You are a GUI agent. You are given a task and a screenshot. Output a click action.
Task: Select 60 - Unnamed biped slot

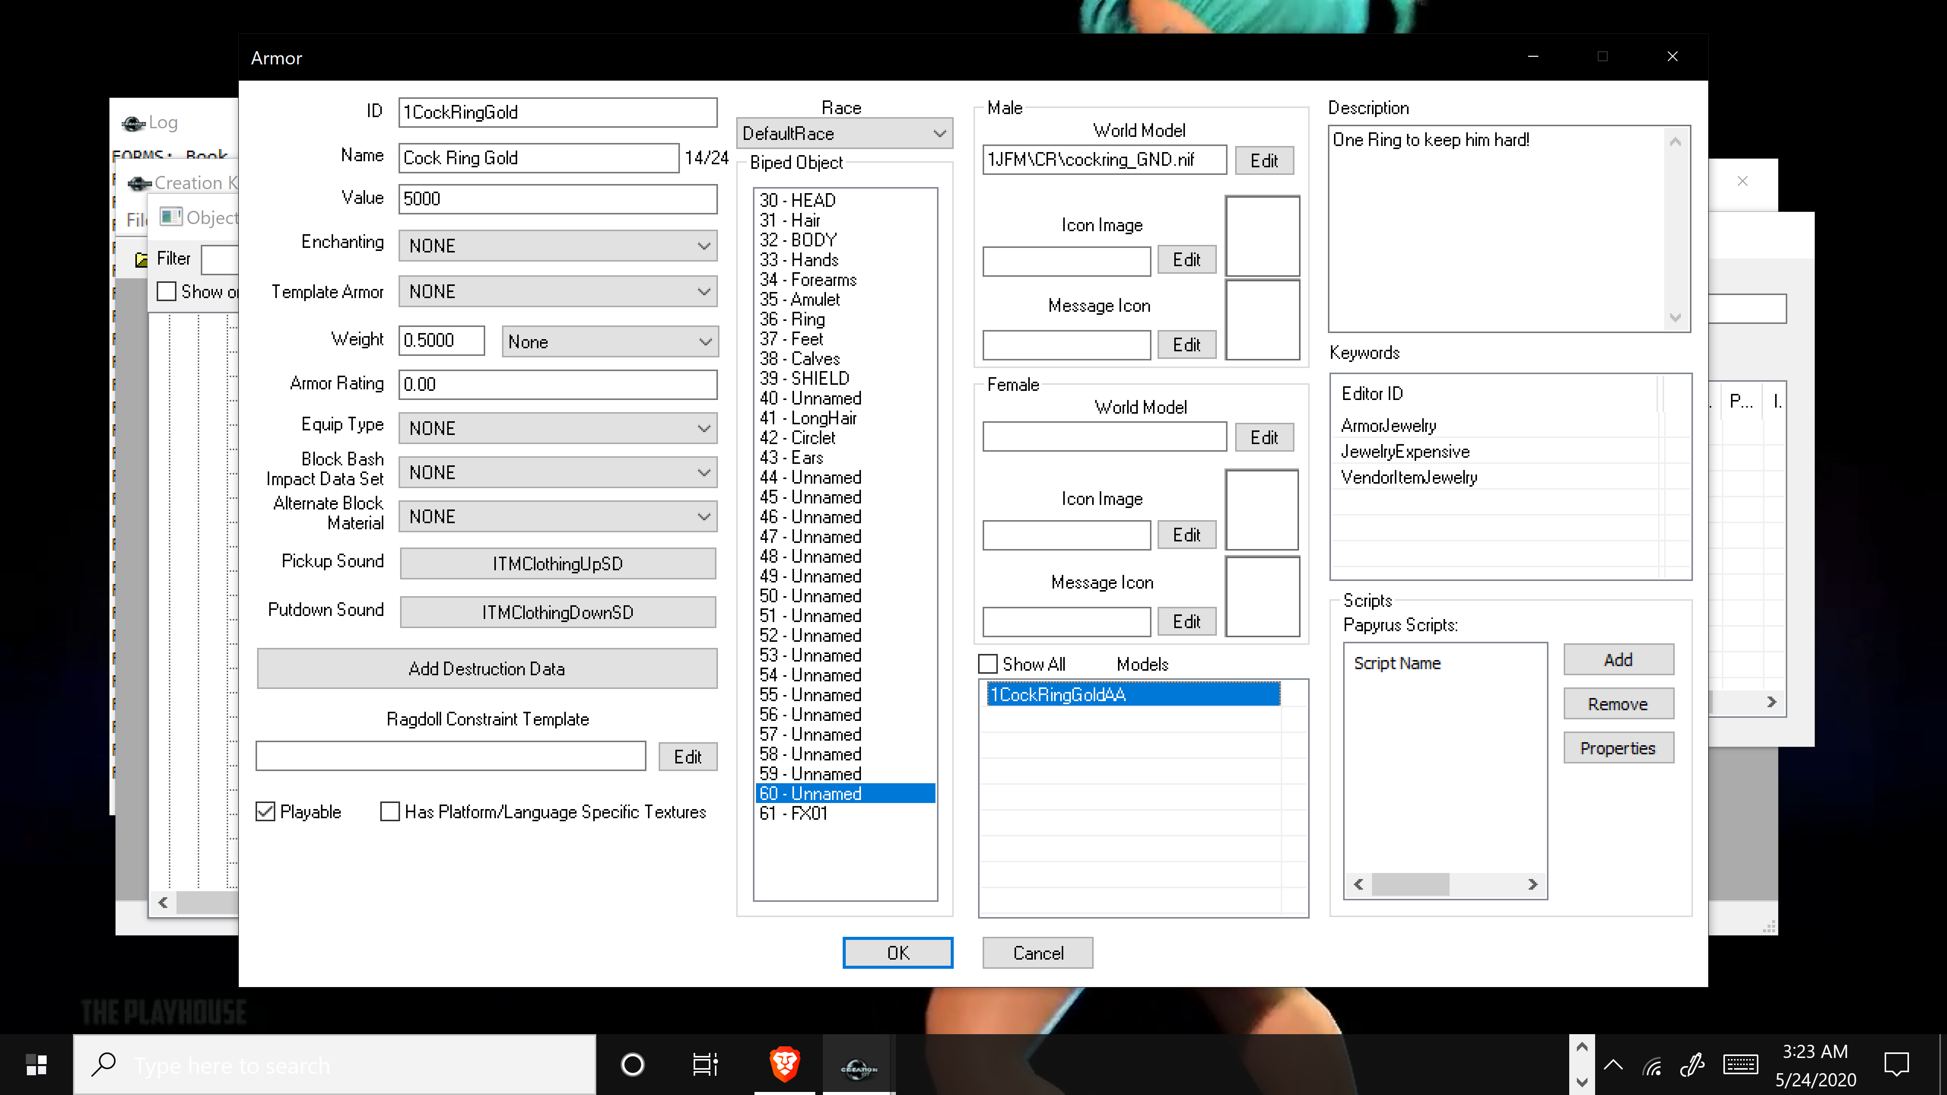(846, 793)
